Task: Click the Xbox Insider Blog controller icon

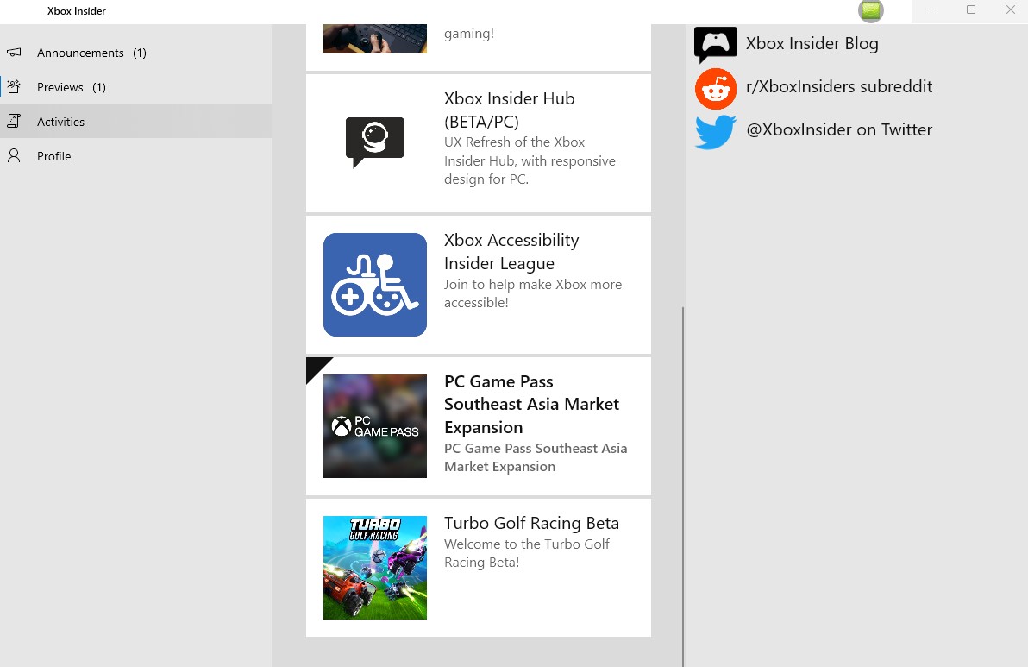Action: (x=715, y=45)
